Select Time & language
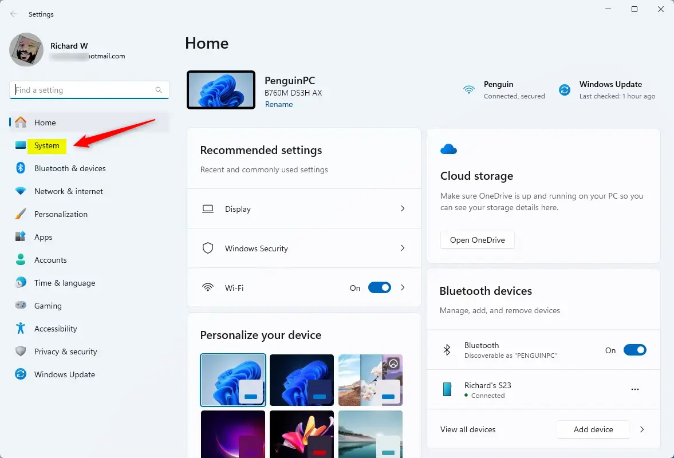Image resolution: width=674 pixels, height=458 pixels. tap(89, 283)
